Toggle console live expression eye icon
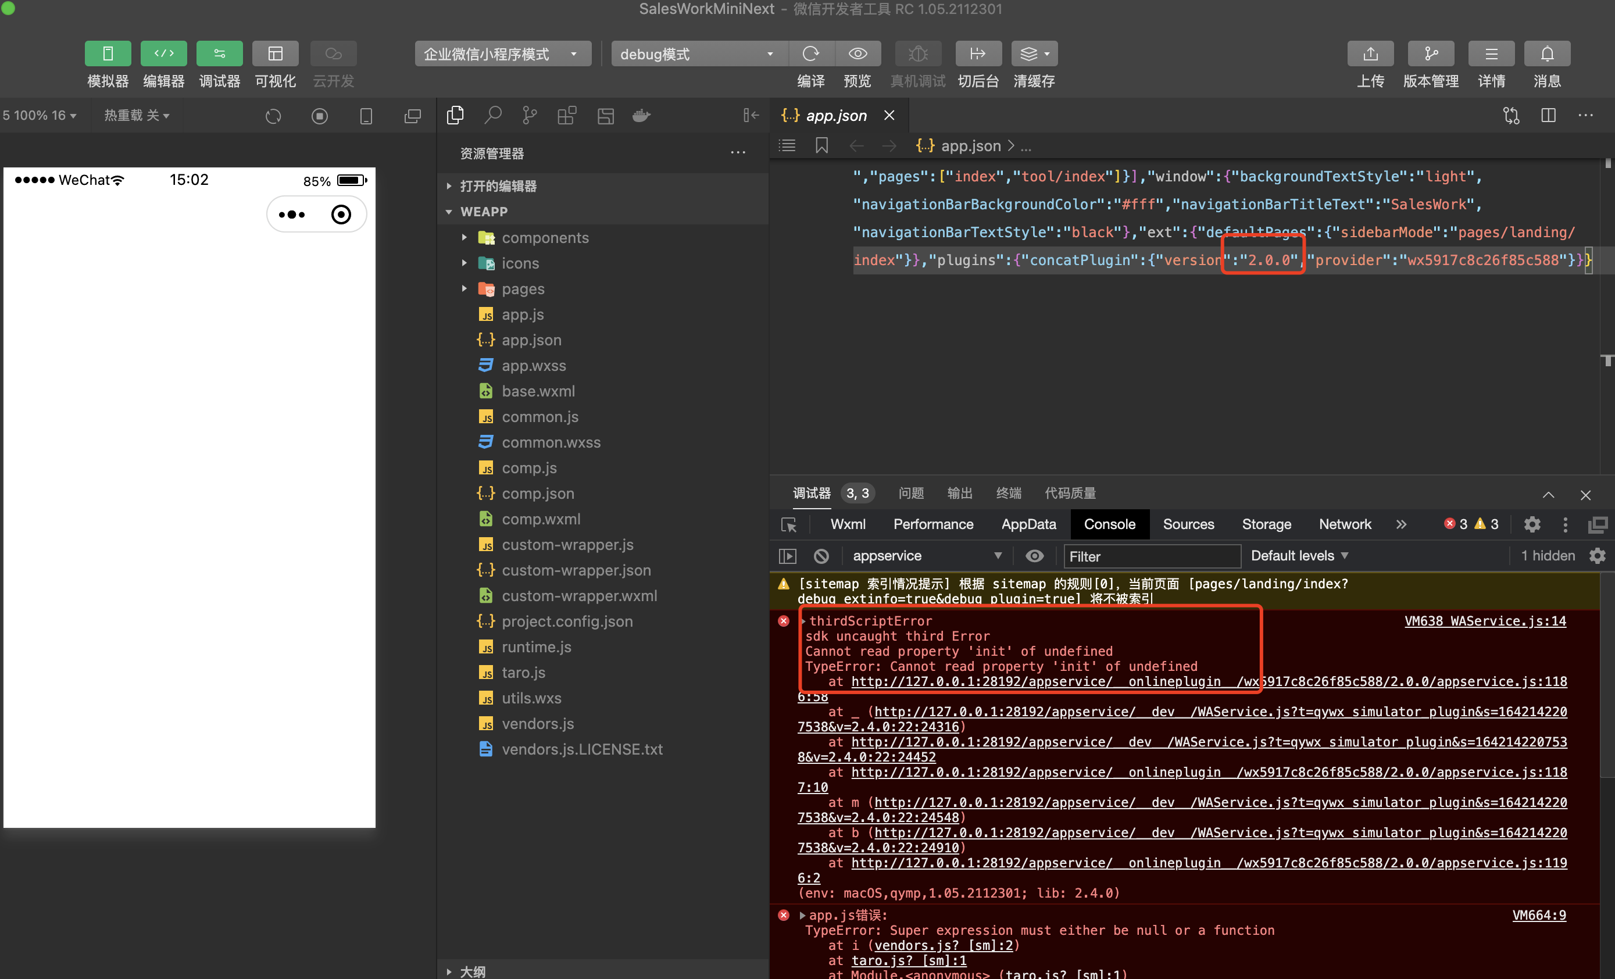Image resolution: width=1615 pixels, height=979 pixels. point(1034,556)
